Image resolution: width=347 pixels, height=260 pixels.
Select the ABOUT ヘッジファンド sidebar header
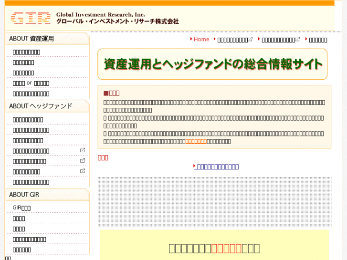pos(47,106)
